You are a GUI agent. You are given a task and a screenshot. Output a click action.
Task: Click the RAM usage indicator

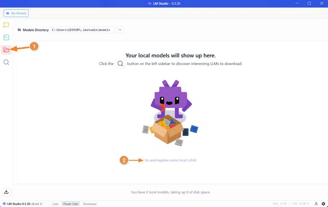click(x=279, y=204)
